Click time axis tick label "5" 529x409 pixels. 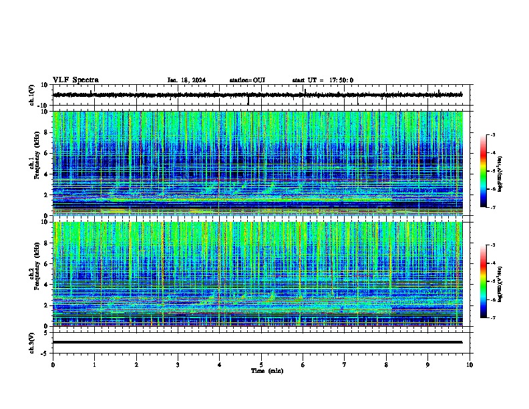tap(261, 365)
